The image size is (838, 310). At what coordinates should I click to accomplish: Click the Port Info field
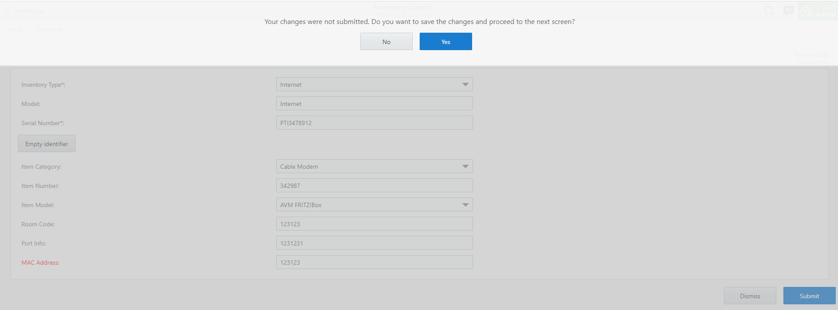click(374, 243)
